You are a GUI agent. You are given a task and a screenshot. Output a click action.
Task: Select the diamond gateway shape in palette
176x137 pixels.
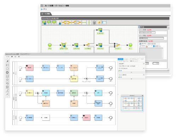(x=7, y=80)
